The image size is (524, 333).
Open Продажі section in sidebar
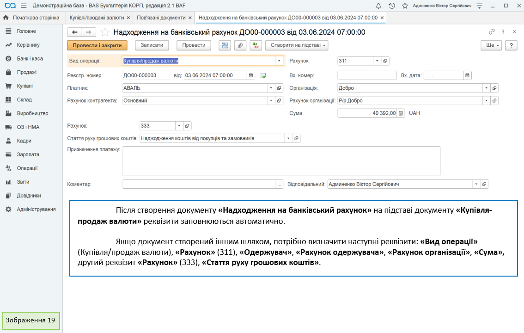[27, 72]
